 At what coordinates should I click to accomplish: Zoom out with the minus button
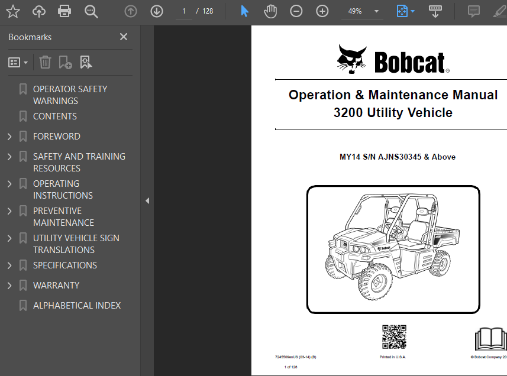click(x=296, y=11)
